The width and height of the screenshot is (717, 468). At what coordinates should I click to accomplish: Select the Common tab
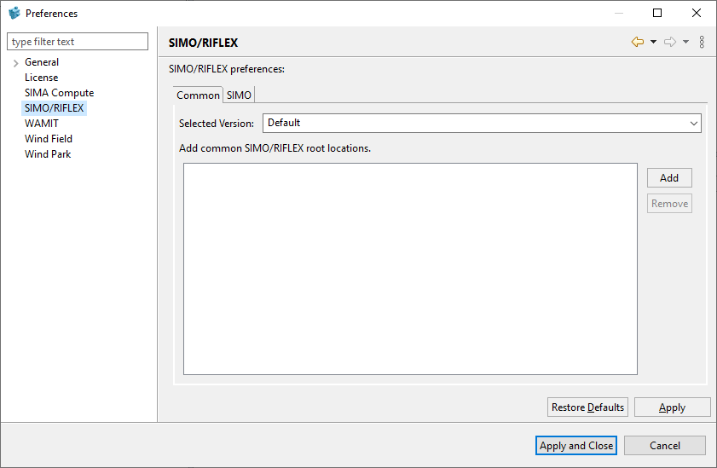coord(198,95)
